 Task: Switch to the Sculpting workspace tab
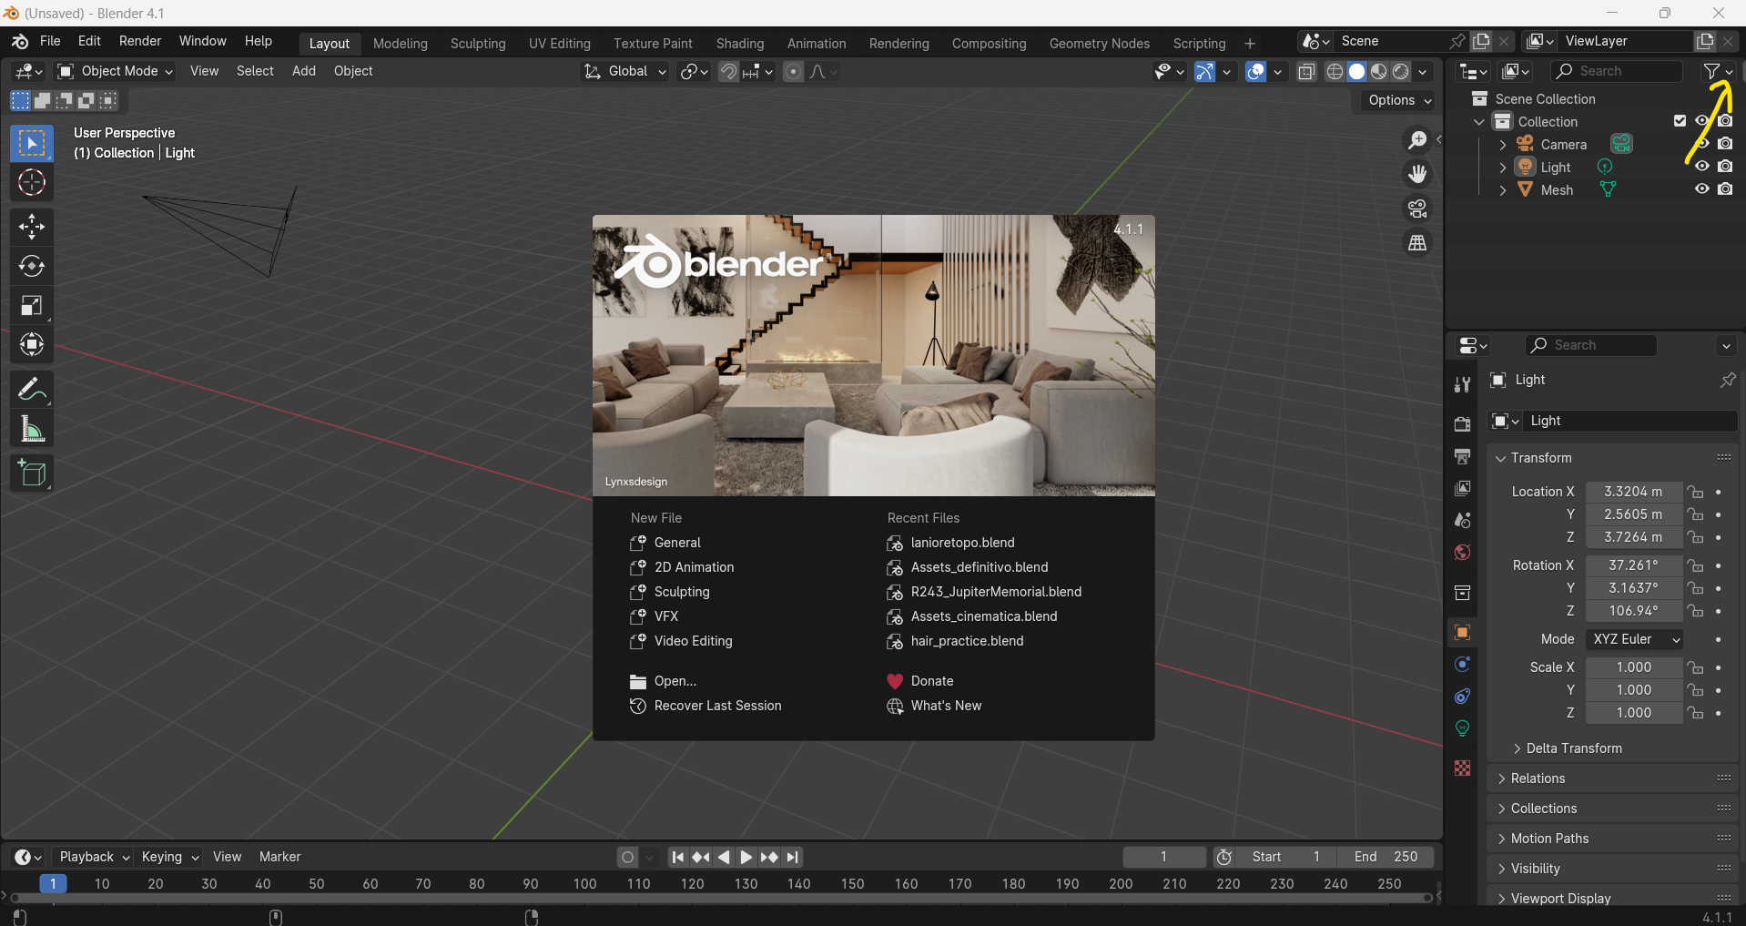click(478, 44)
